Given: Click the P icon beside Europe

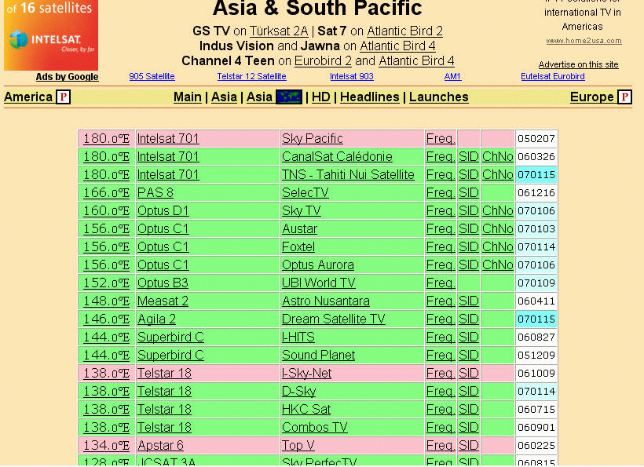Looking at the screenshot, I should click(x=624, y=97).
